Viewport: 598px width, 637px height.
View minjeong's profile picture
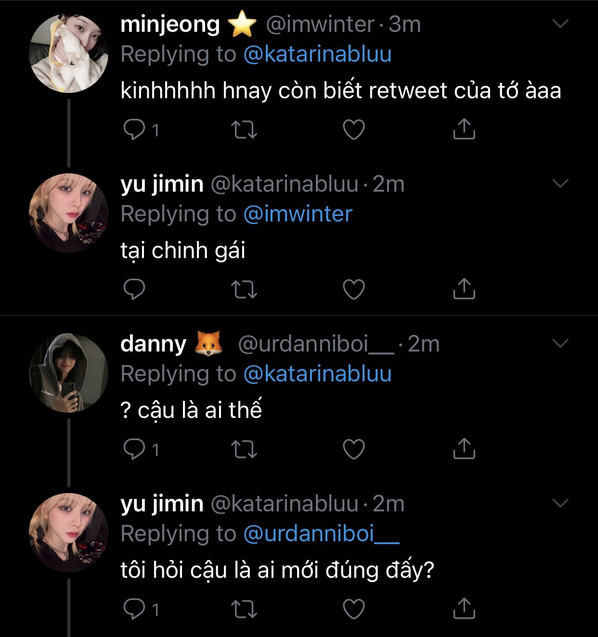point(69,53)
